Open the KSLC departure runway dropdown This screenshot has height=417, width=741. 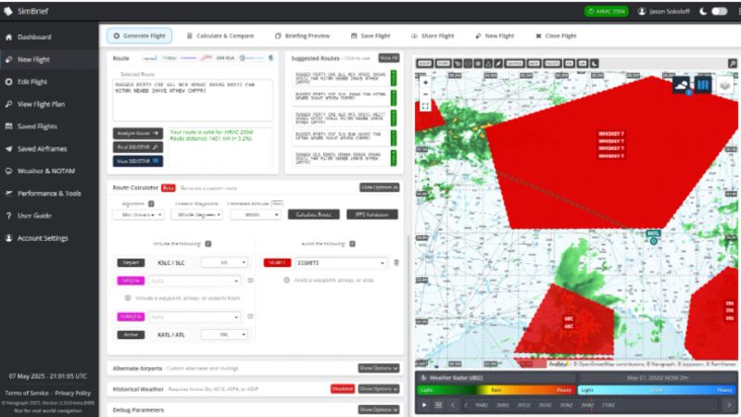pos(224,262)
